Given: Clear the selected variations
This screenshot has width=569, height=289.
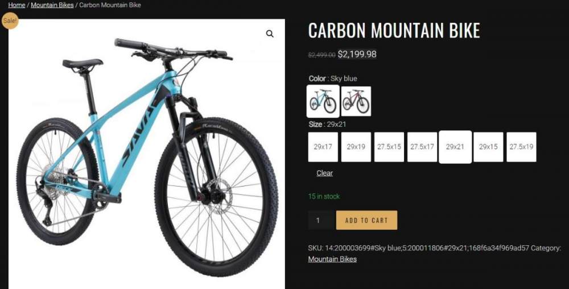Looking at the screenshot, I should point(325,173).
